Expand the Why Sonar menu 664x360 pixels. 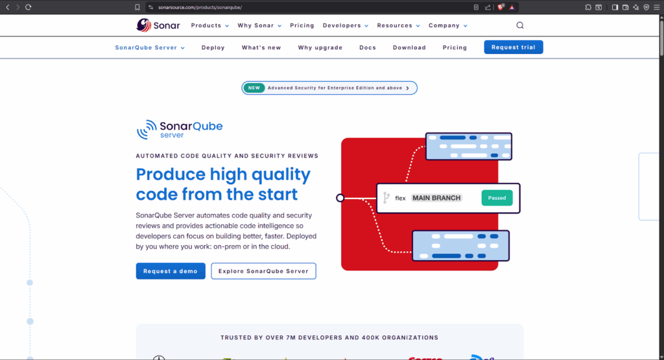[x=259, y=25]
